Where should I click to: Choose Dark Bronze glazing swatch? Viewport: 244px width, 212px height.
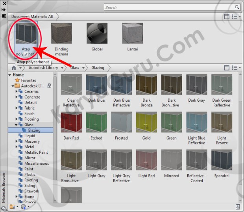(x=146, y=84)
